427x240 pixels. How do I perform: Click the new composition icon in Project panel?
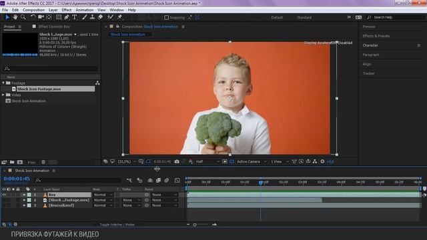click(x=20, y=162)
